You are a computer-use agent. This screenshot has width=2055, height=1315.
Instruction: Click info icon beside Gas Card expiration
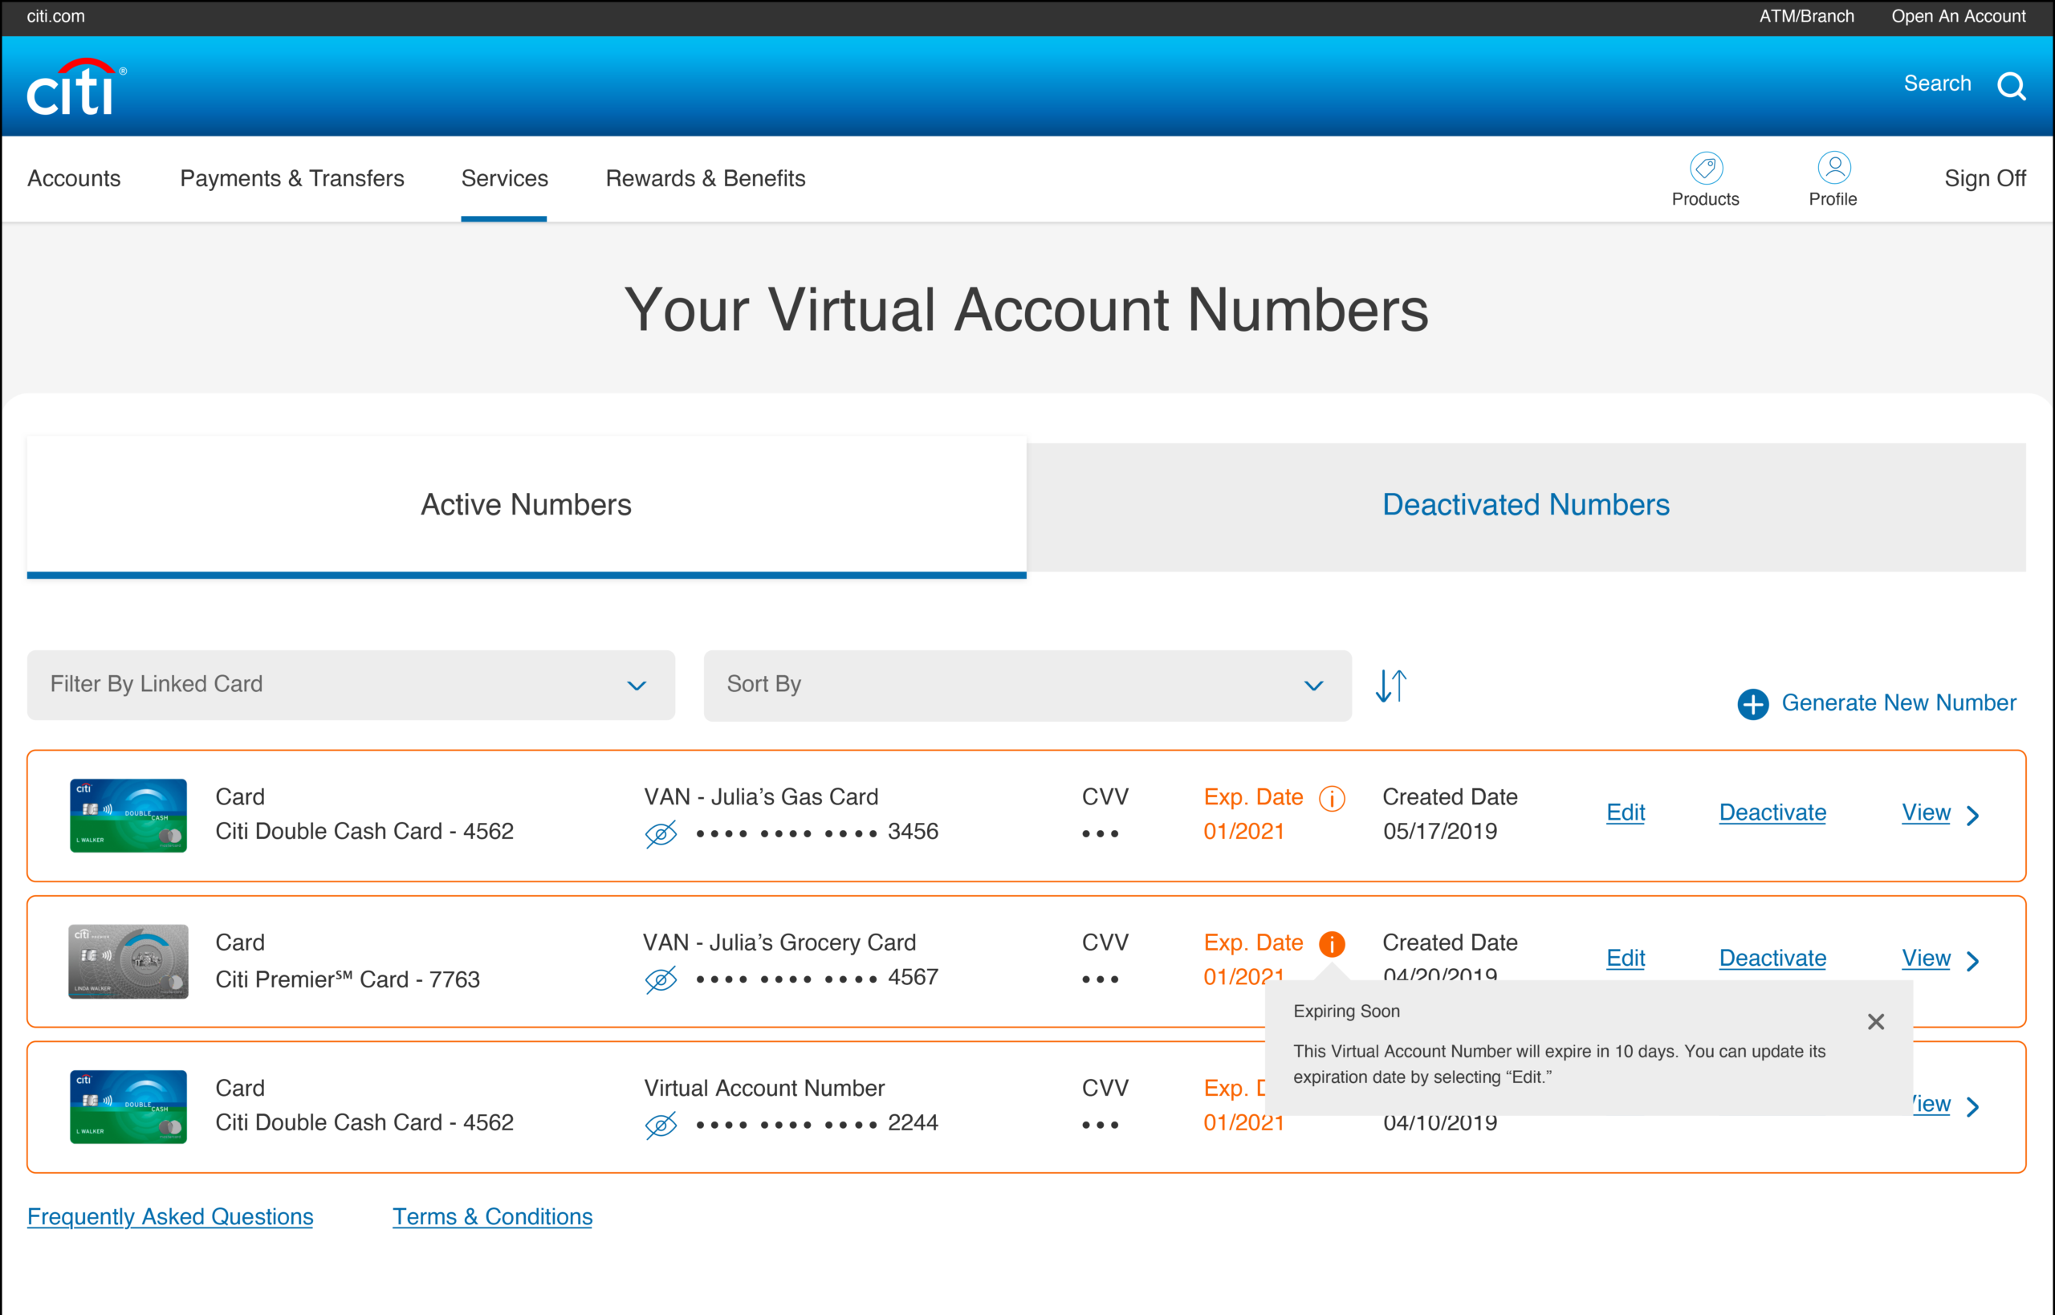coord(1331,798)
